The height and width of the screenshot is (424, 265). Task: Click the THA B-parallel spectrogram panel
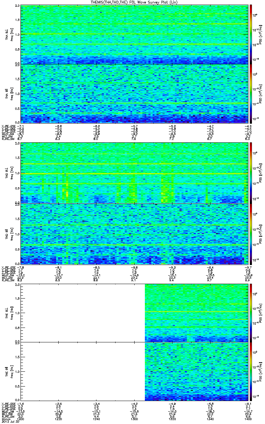point(134,93)
